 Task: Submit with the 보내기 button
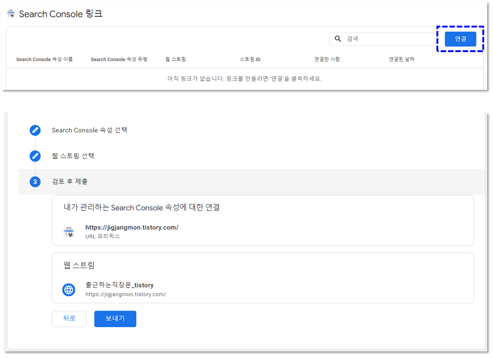coord(115,319)
